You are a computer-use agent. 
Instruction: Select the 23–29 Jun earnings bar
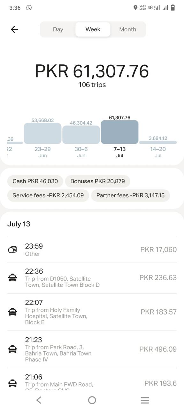click(x=42, y=133)
